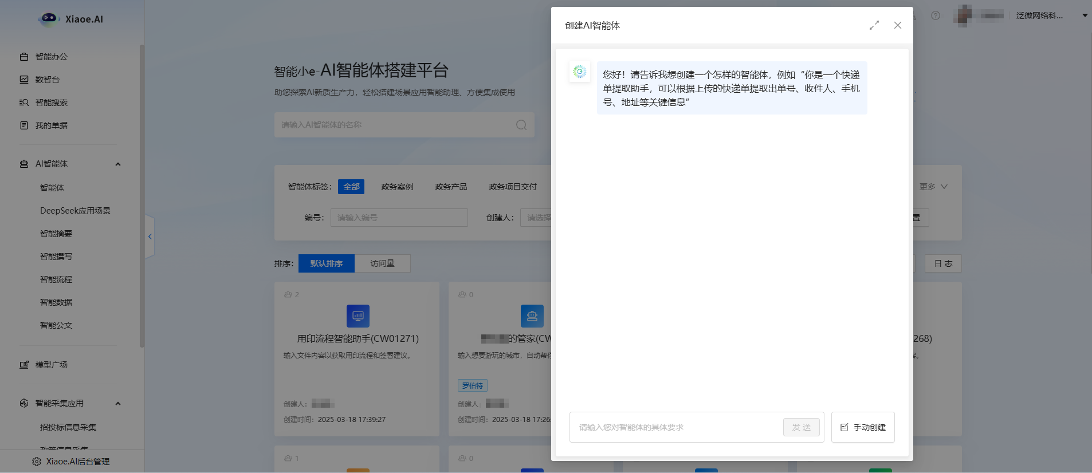Open the 用印流程智能助手(CW01271) title
The height and width of the screenshot is (473, 1092).
click(358, 338)
